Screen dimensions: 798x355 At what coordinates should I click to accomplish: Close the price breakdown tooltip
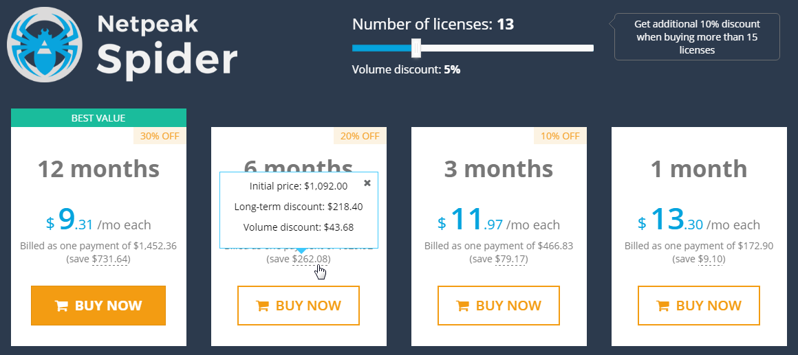pos(367,183)
